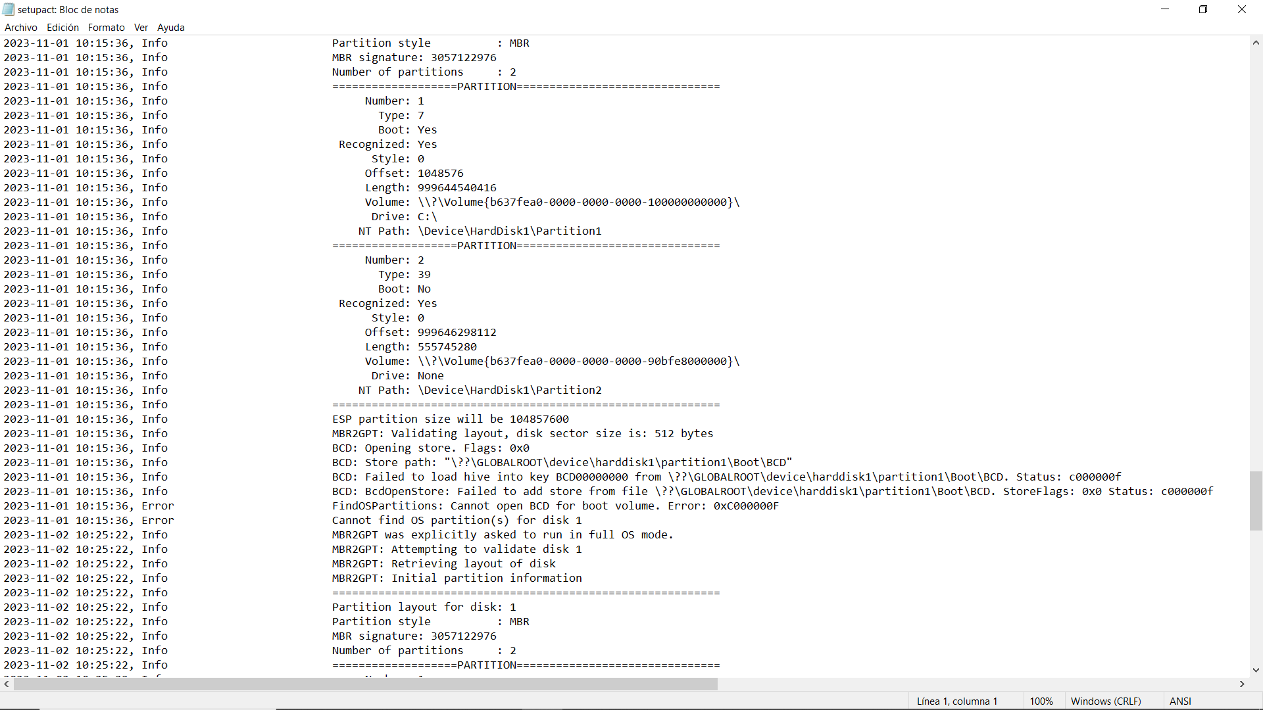The image size is (1263, 710).
Task: Click the vertical scrollbar thumb
Action: [x=1256, y=500]
